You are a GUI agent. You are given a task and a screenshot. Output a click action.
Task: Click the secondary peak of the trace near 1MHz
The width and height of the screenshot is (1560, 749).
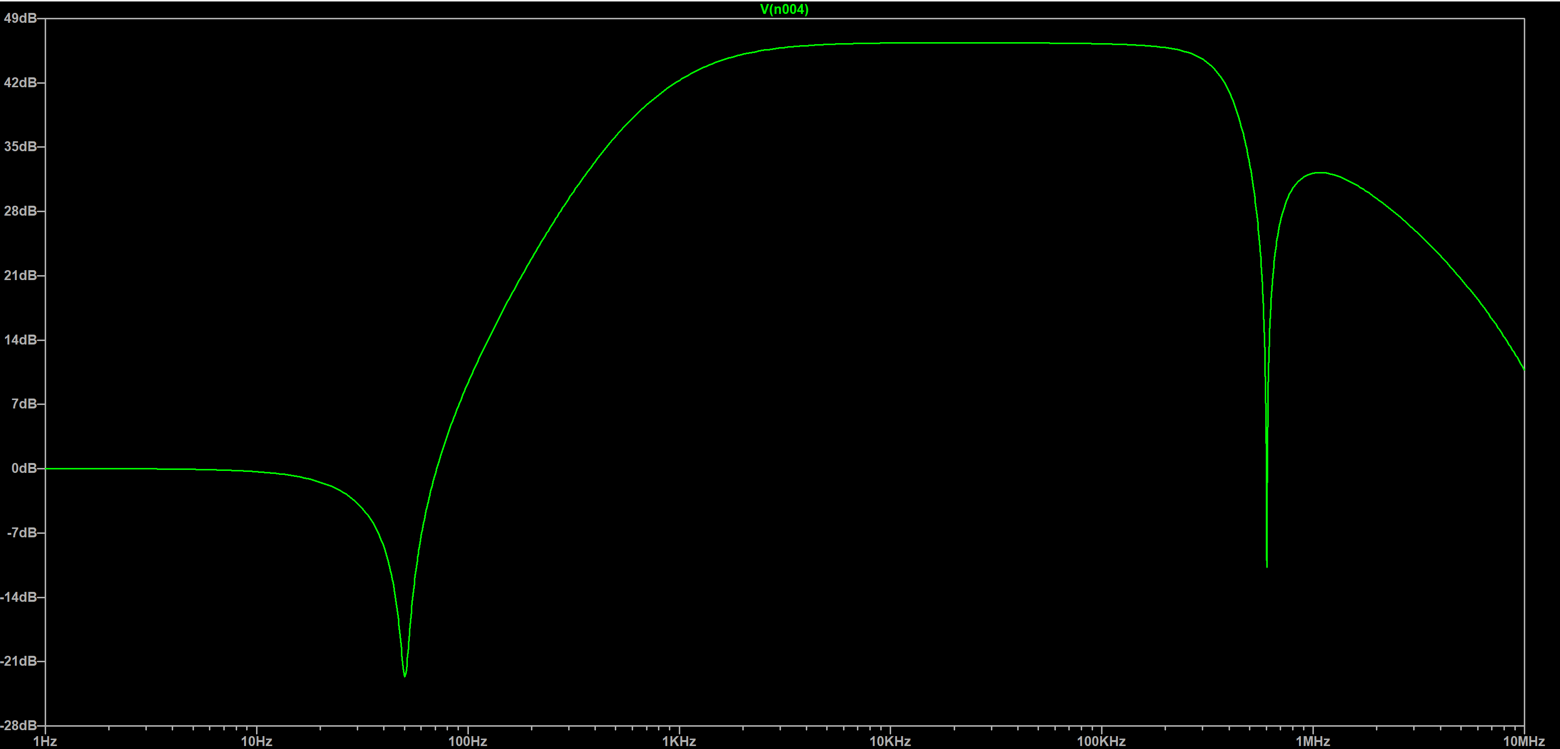1320,173
